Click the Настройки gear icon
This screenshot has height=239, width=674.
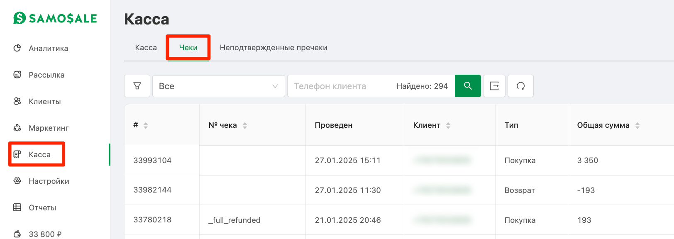point(17,181)
